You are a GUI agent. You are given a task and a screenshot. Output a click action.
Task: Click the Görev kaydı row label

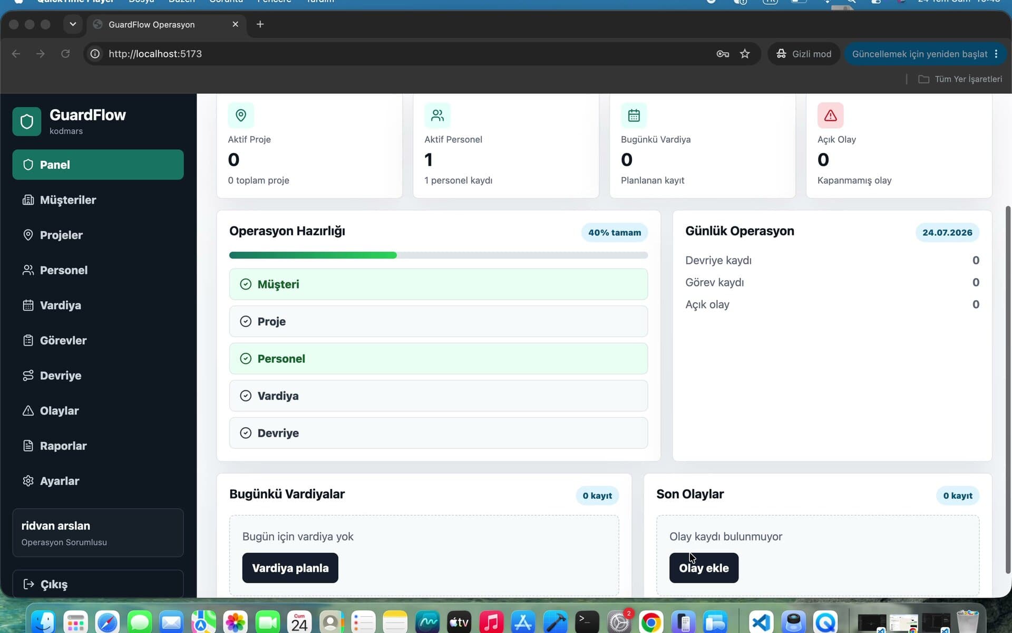click(x=715, y=282)
